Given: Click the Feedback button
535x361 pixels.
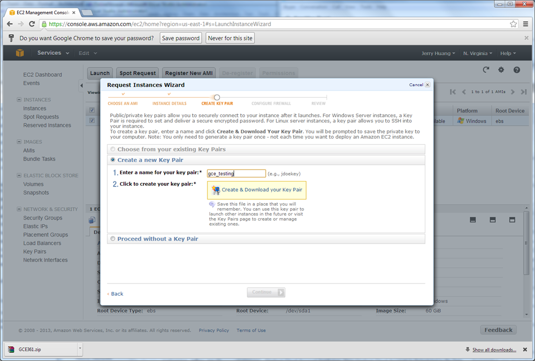Looking at the screenshot, I should coord(498,330).
